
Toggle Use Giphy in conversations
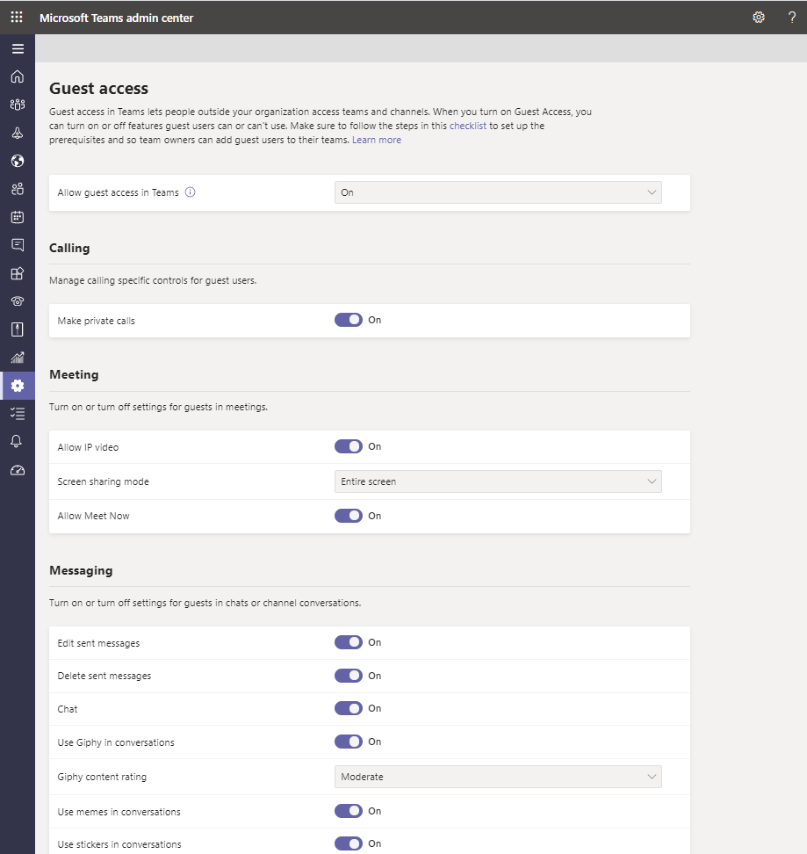click(349, 742)
